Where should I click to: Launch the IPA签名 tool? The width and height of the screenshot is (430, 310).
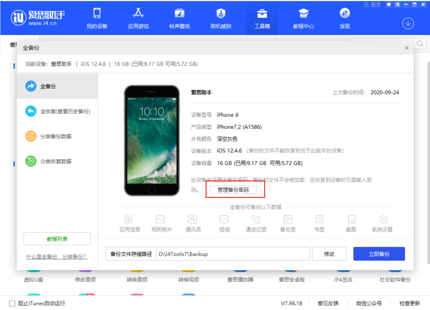point(343,272)
